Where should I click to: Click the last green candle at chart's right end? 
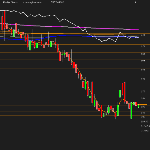[x=138, y=106]
